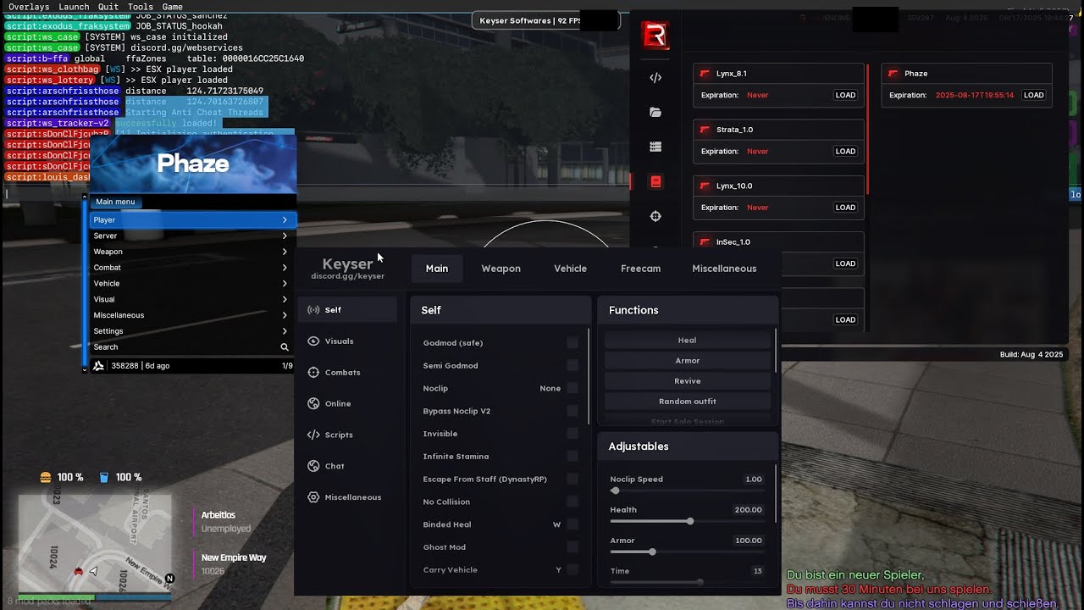This screenshot has height=610, width=1084.
Task: Open the code brackets sidebar icon
Action: point(655,78)
